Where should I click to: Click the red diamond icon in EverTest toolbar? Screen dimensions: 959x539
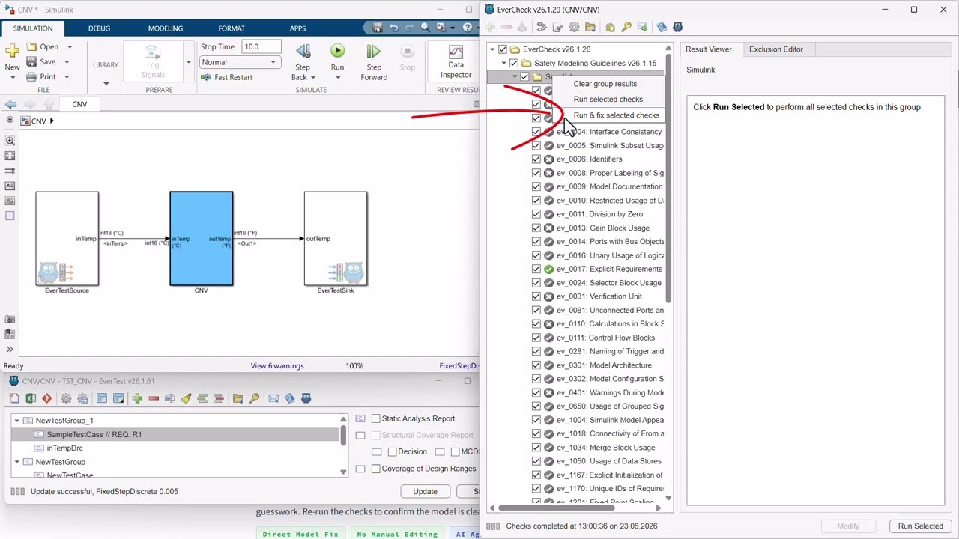47,398
